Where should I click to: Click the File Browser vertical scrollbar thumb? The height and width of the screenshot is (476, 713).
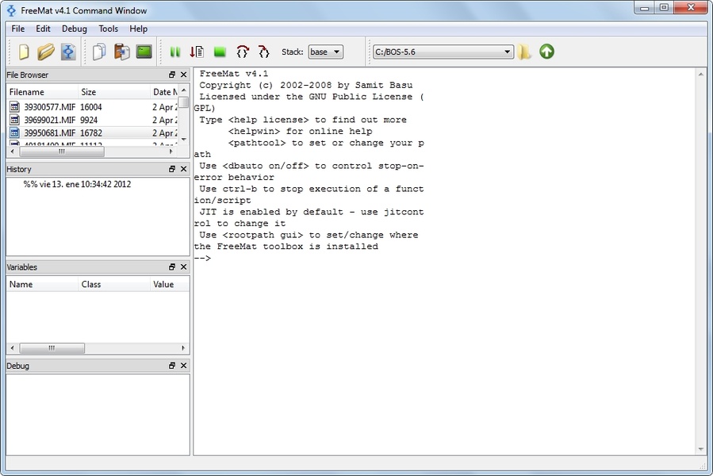point(183,102)
